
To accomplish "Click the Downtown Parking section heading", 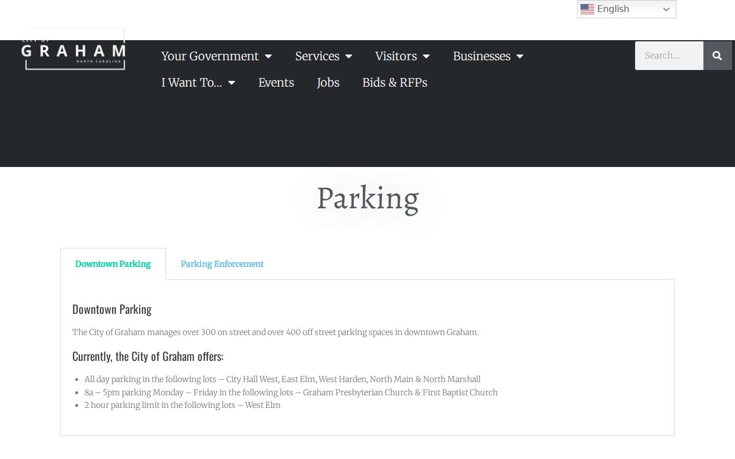I will click(112, 309).
